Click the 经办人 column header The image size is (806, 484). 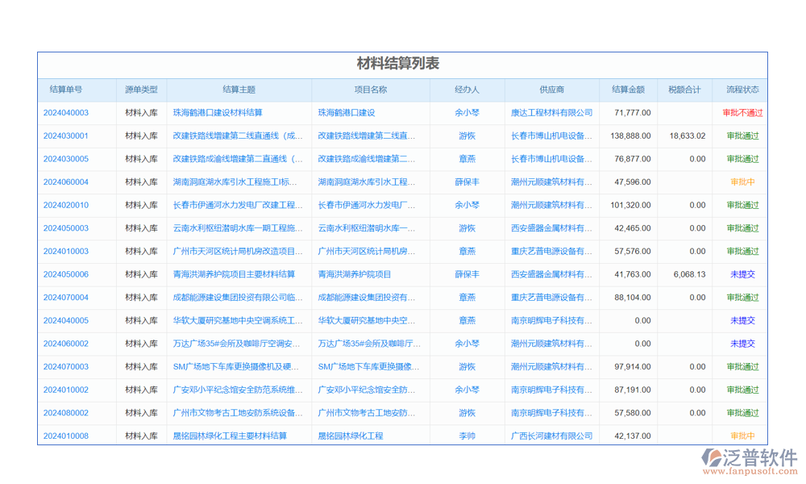pyautogui.click(x=467, y=90)
